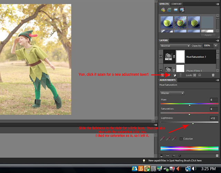This screenshot has width=221, height=173.
Task: Select the Hue/Saturation 1 layer name
Action: click(x=196, y=57)
